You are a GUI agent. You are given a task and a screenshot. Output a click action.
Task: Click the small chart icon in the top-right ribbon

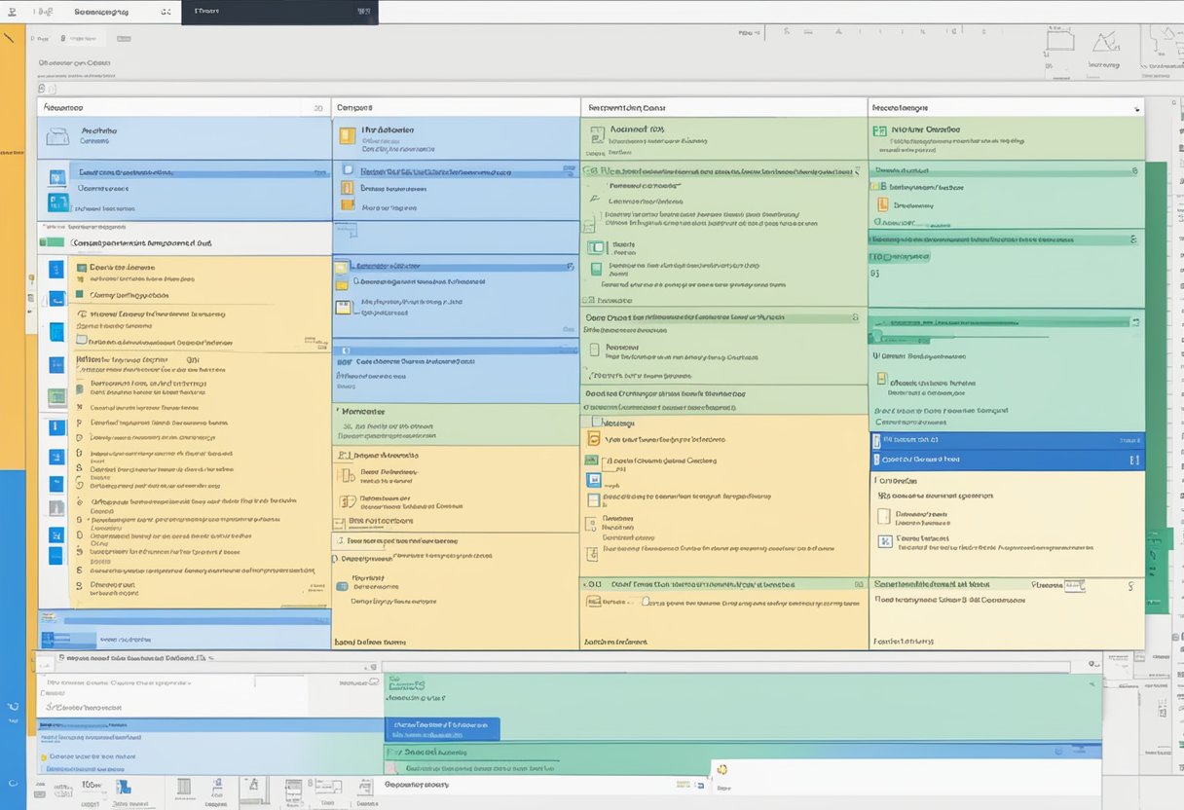click(x=1106, y=41)
